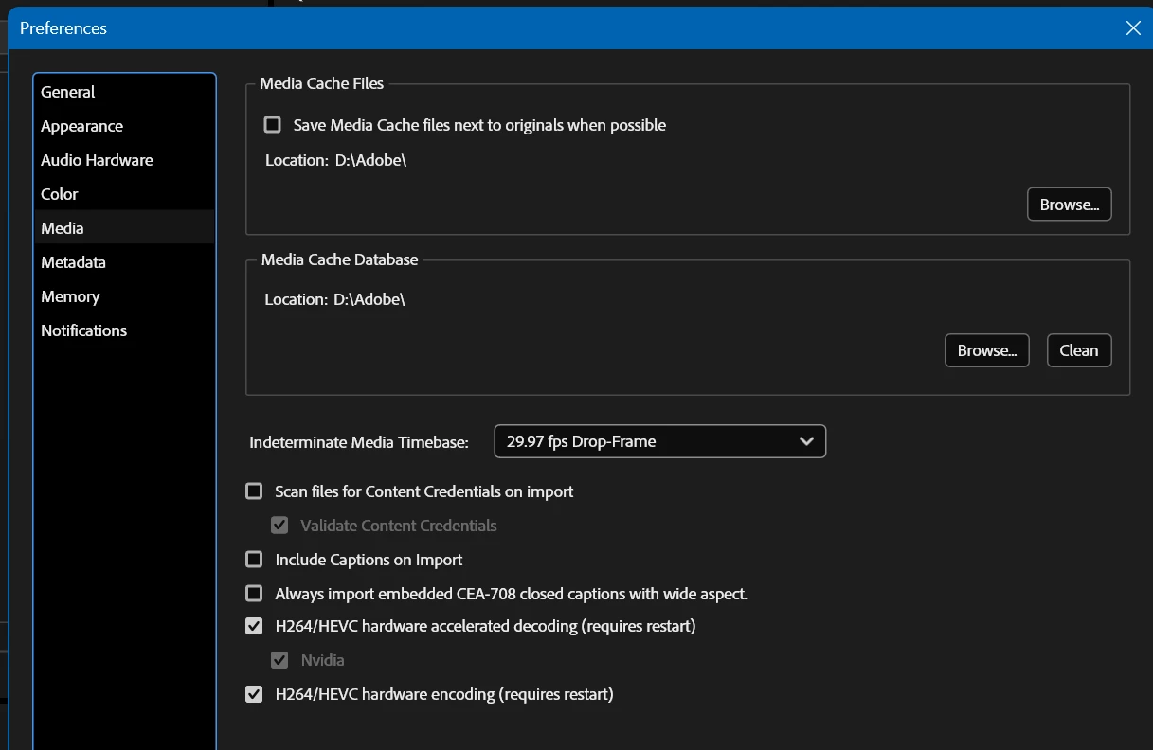Uncheck H264/HEVC hardware encoding option
The height and width of the screenshot is (750, 1153).
pos(254,694)
